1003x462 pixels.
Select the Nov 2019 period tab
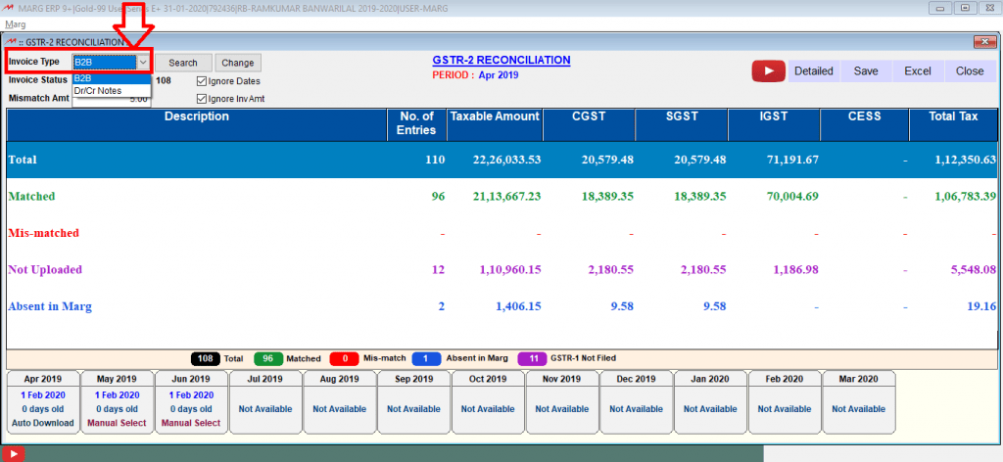[x=562, y=400]
